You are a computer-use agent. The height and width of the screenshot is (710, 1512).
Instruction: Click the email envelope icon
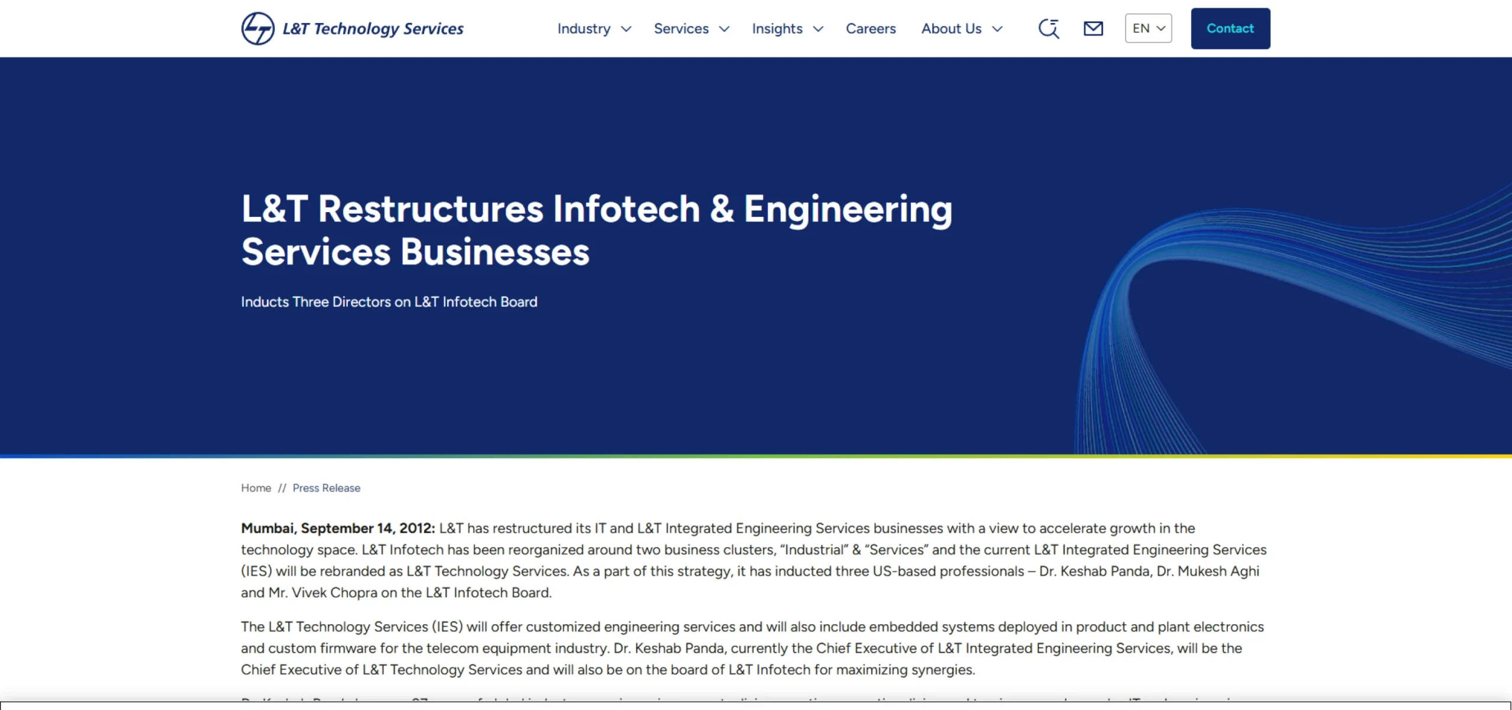[1093, 28]
